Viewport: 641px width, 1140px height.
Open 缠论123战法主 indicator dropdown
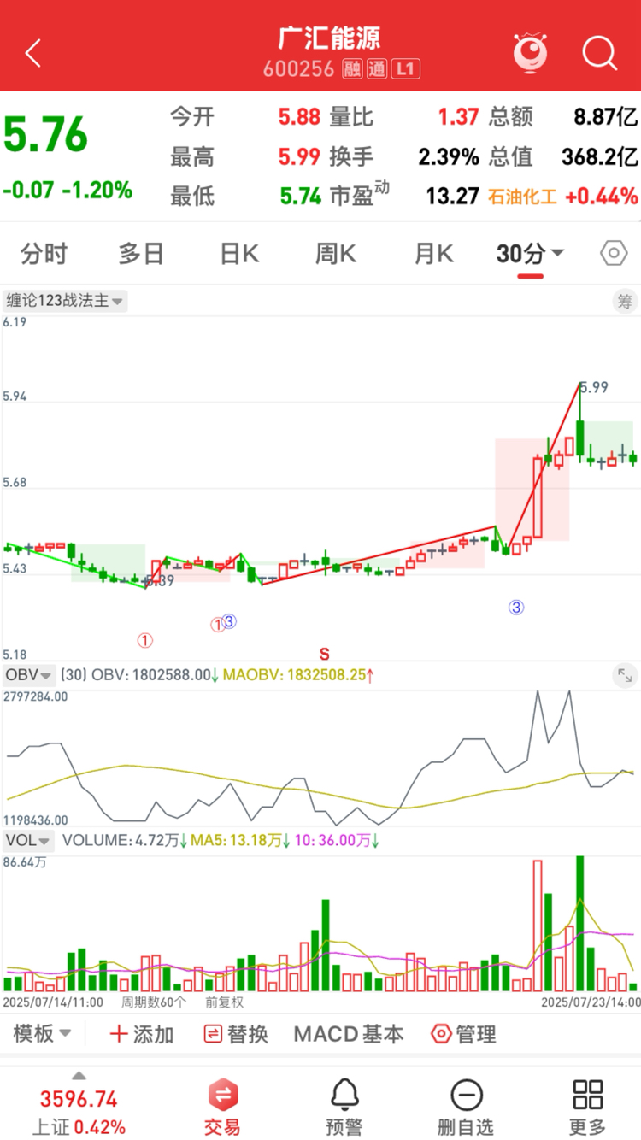coord(65,301)
